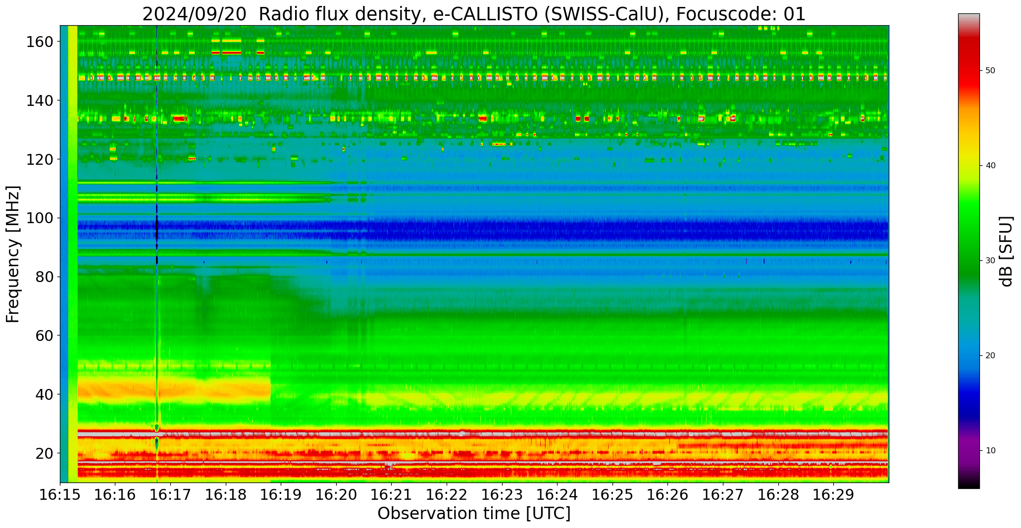The image size is (1021, 528).
Task: Click the colorbar tick label 30
Action: [990, 261]
